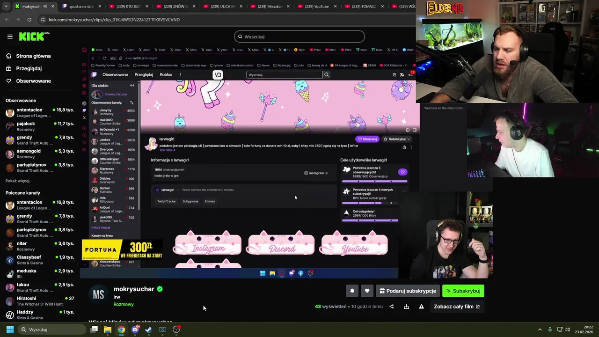Screen dimensions: 599x337
Task: Open OBS Studio from the taskbar
Action: point(176,330)
